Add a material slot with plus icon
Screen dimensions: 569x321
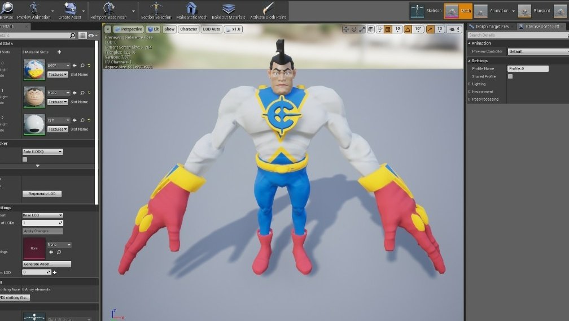click(x=59, y=52)
